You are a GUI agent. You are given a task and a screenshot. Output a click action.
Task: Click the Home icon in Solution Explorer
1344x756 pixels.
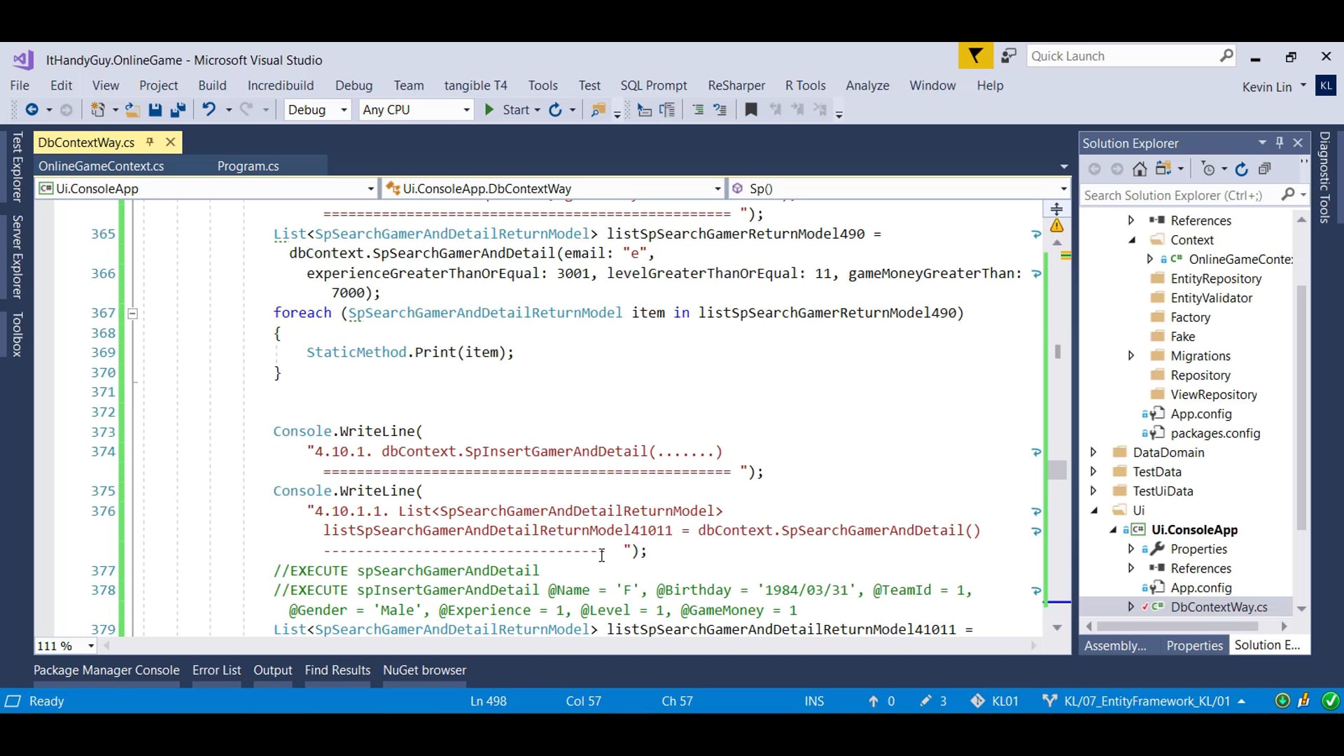[x=1140, y=169]
